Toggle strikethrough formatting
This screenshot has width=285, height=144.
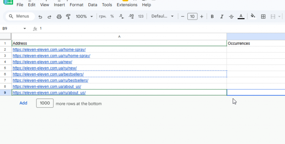[232, 17]
